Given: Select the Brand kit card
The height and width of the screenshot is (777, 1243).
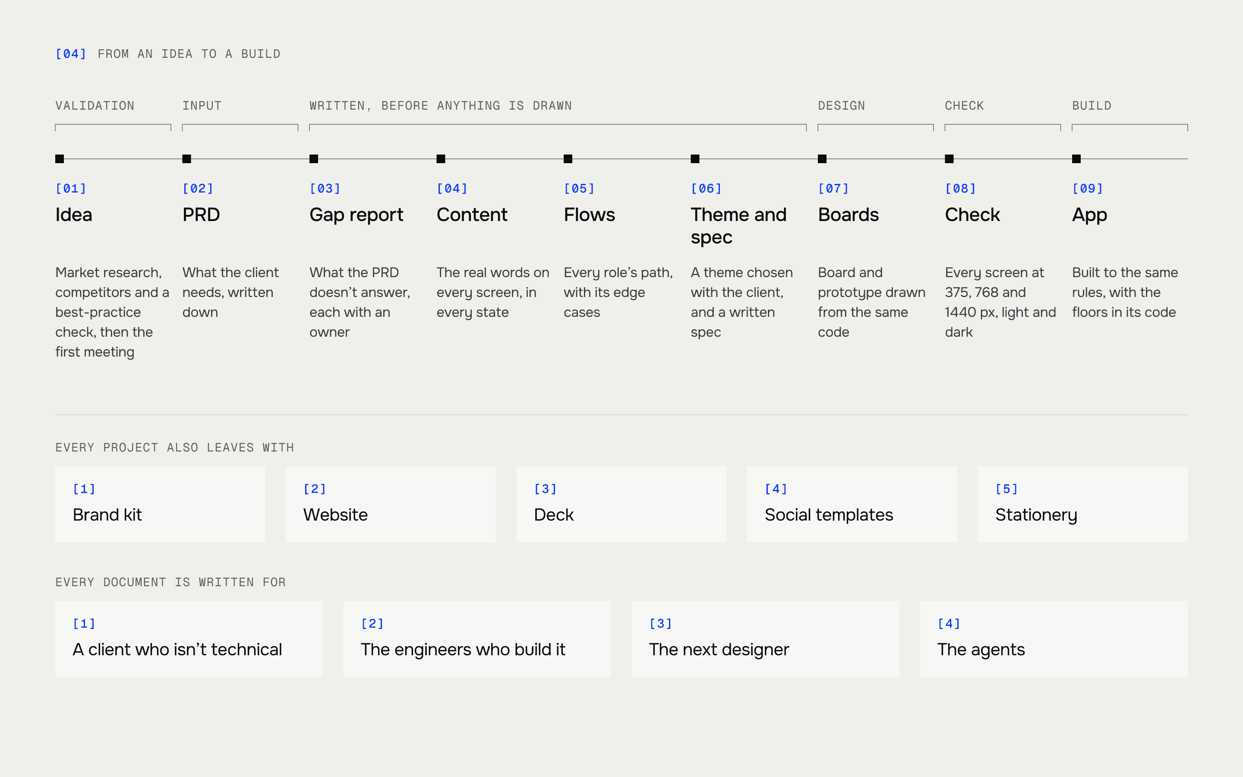Looking at the screenshot, I should (160, 504).
